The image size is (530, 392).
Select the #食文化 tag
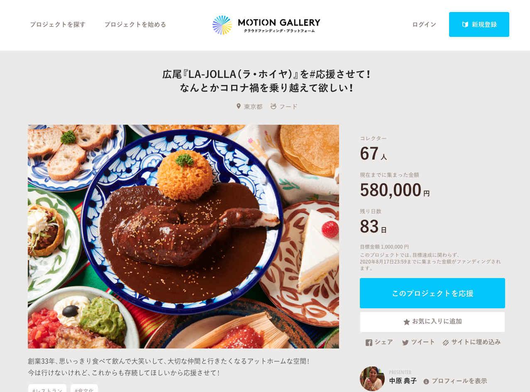[84, 388]
